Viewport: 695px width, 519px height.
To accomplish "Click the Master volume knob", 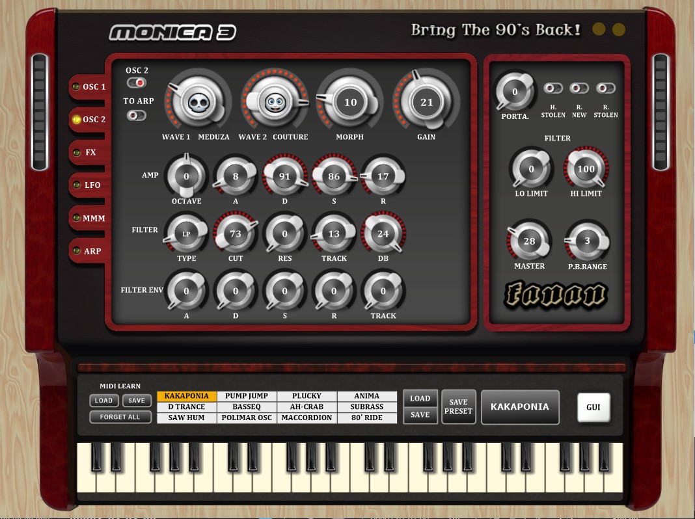I will pyautogui.click(x=530, y=241).
